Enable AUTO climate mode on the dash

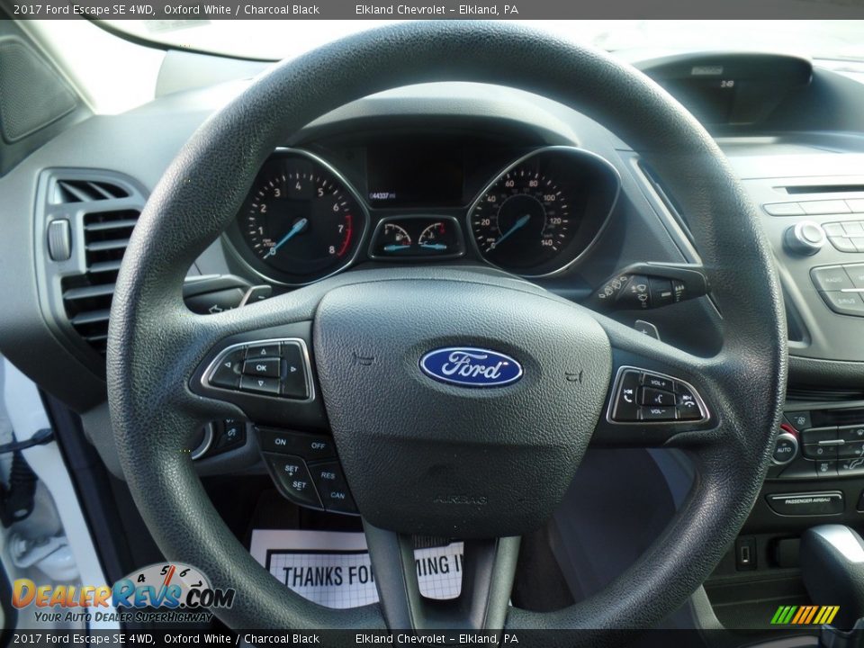(x=784, y=448)
